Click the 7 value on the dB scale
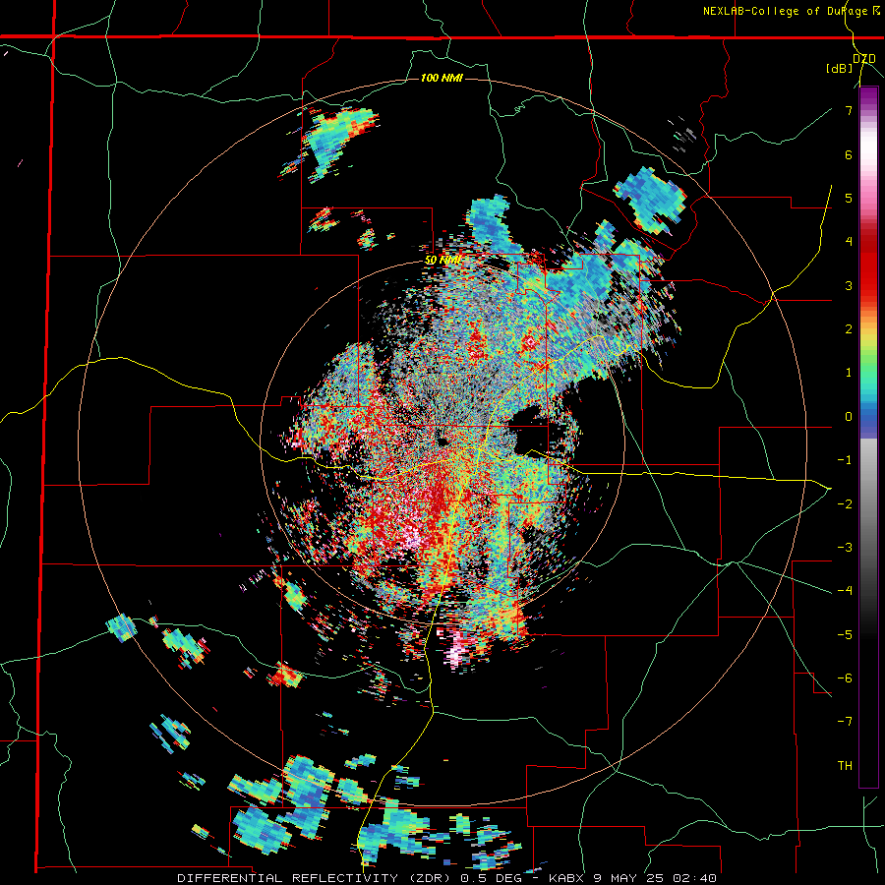Viewport: 885px width, 885px height. [x=849, y=110]
